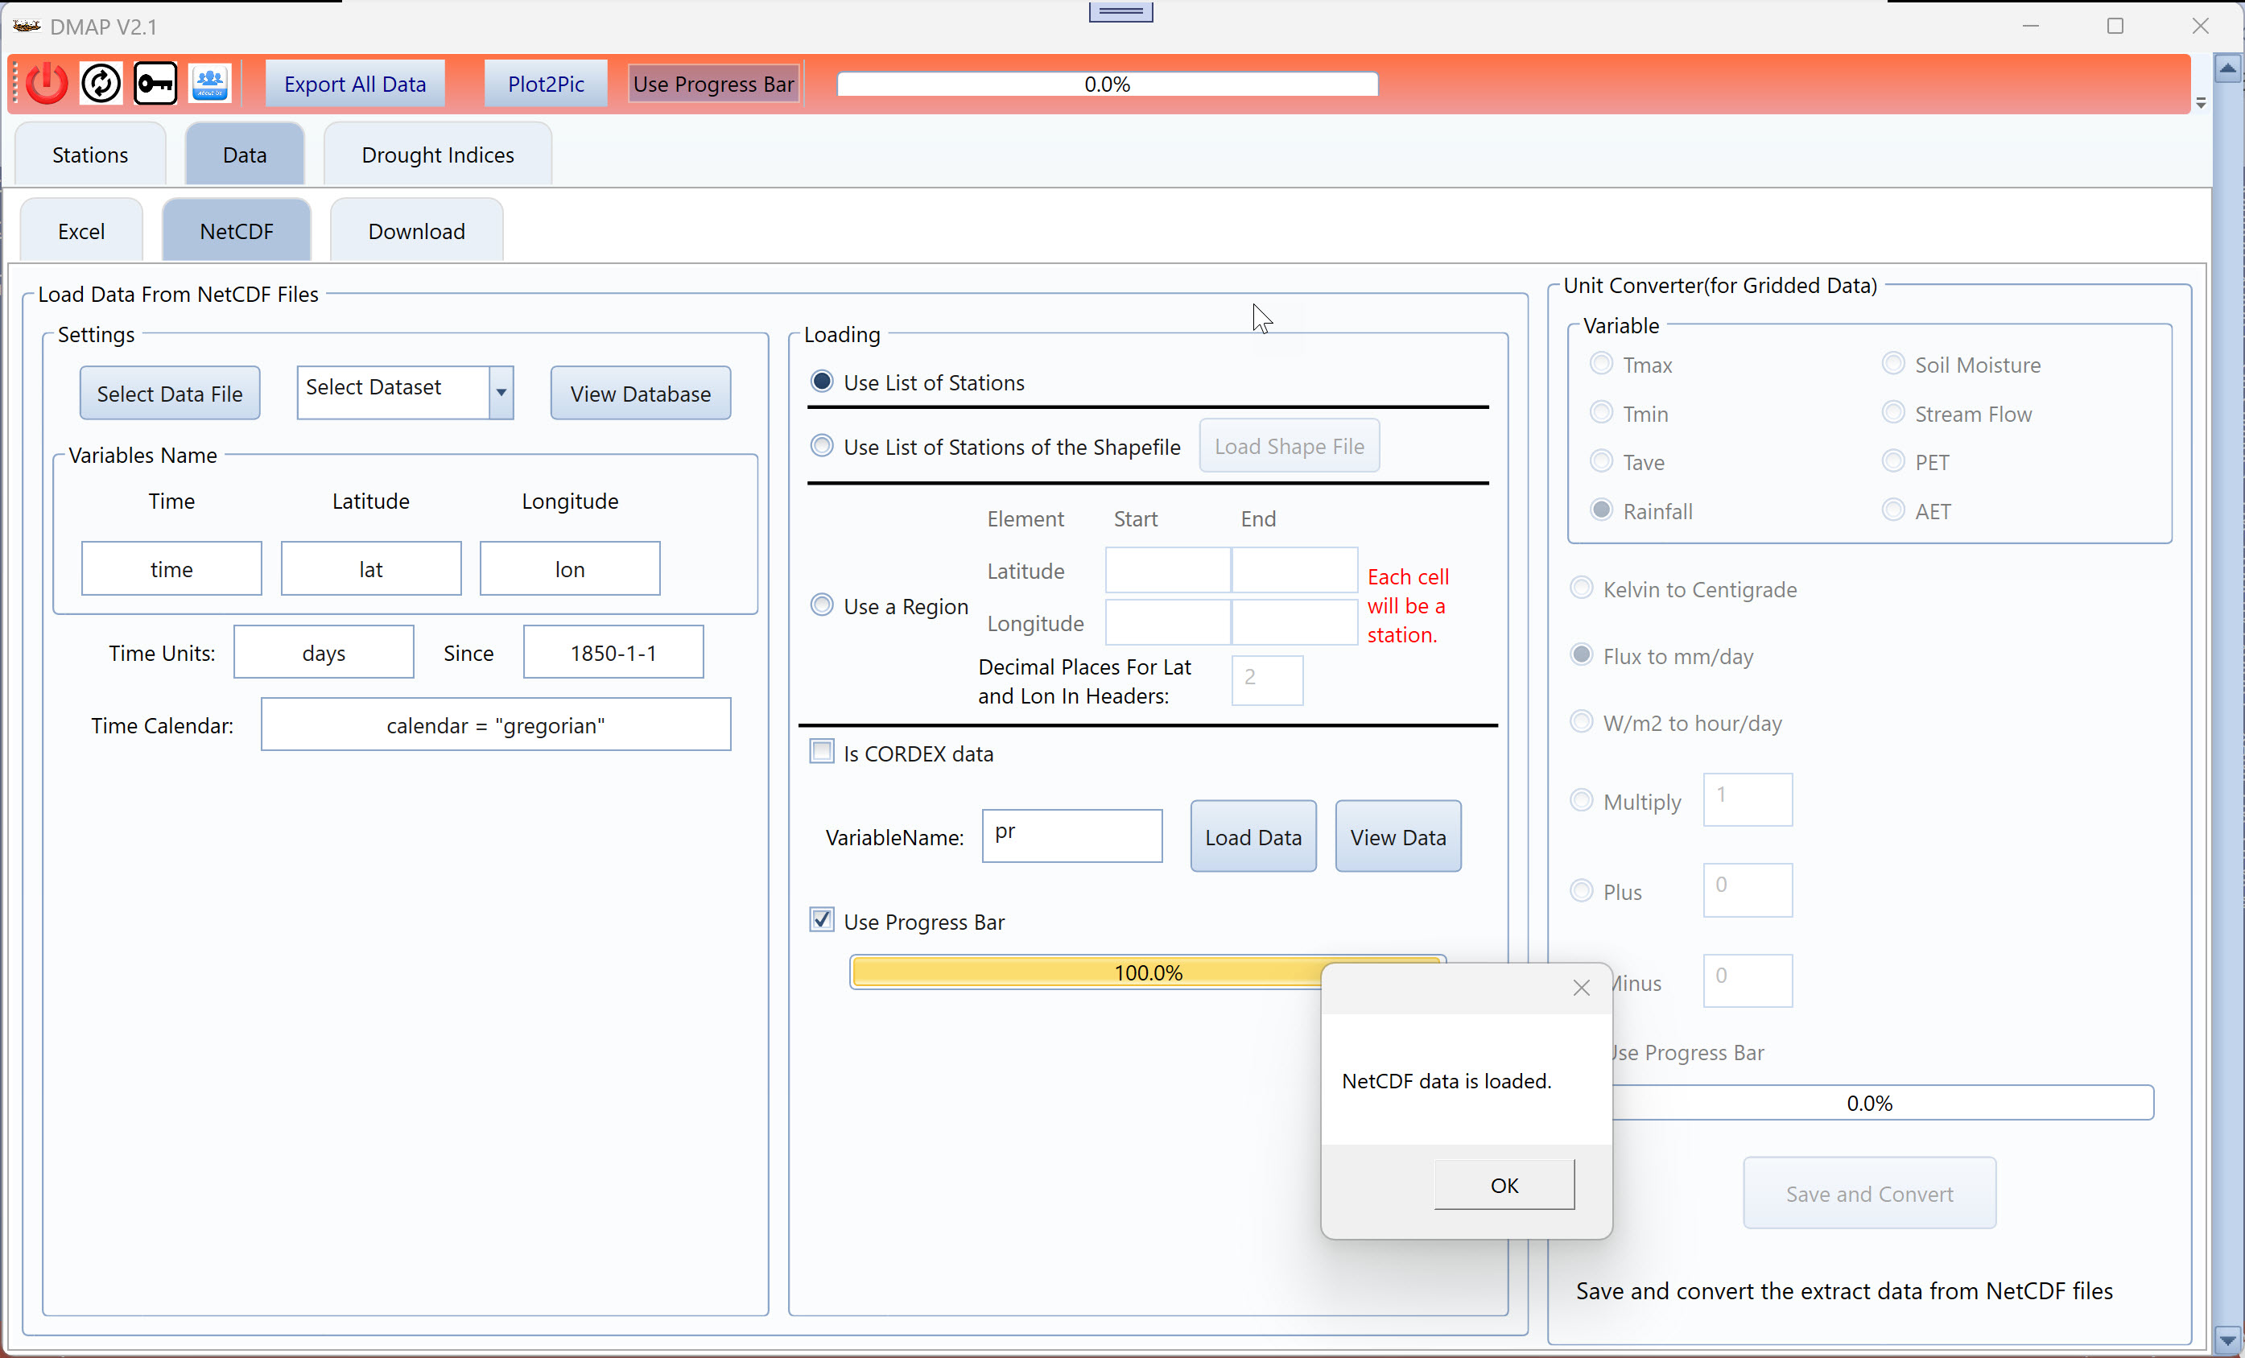Choose Kelvin to Centigrade conversion
The height and width of the screenshot is (1358, 2245).
[x=1582, y=588]
